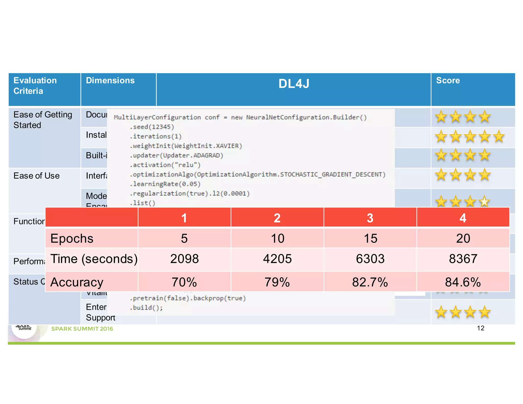The width and height of the screenshot is (523, 404).
Task: Click the '.learningRate(0.05)' code line
Action: pos(165,184)
